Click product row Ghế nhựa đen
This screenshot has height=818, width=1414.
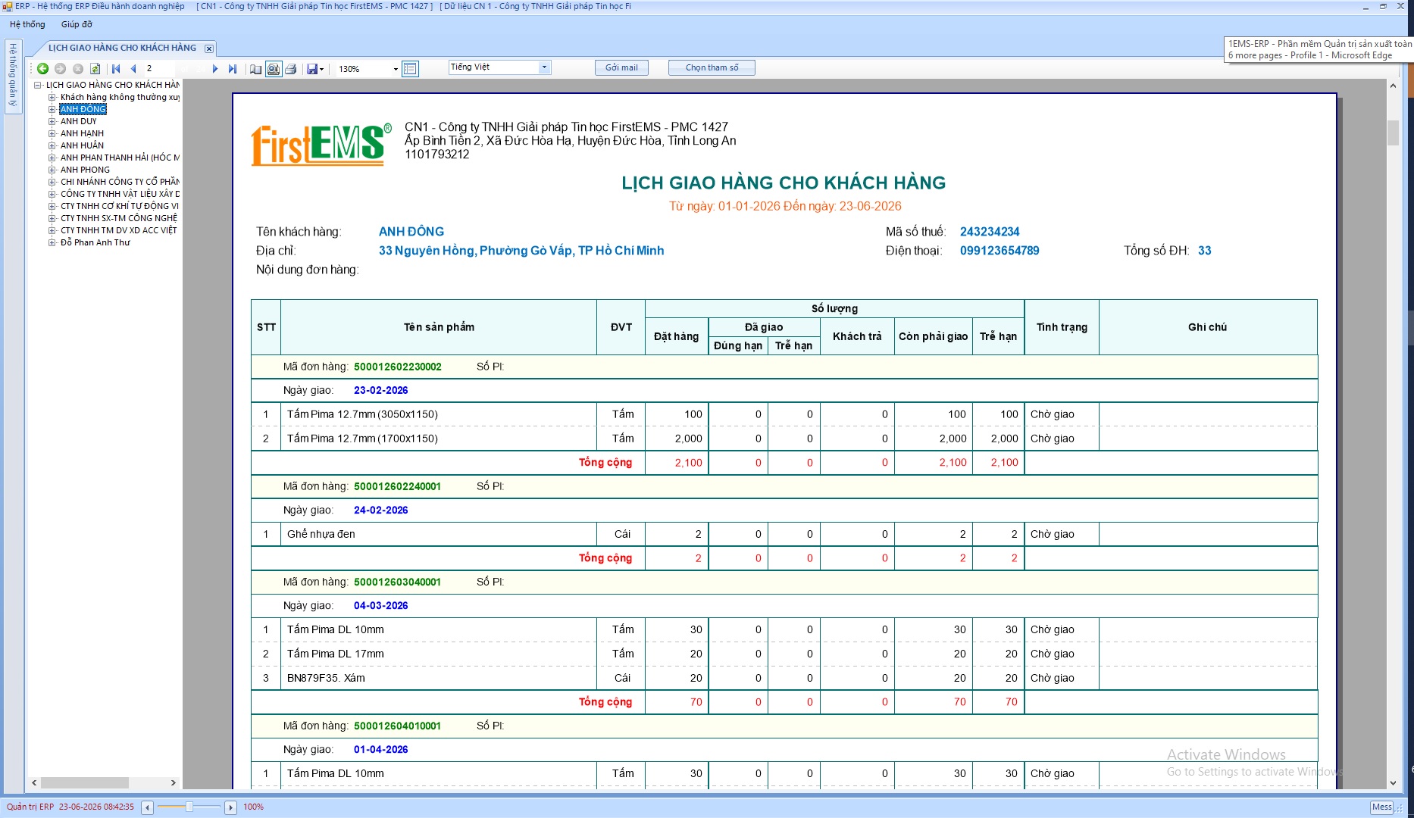pos(784,534)
